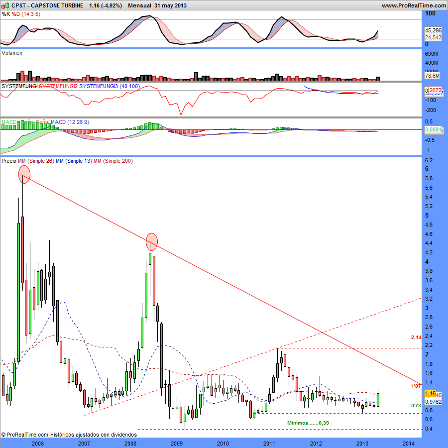Click the MM (Simple 200) label
This screenshot has width=448, height=448.
pyautogui.click(x=113, y=161)
